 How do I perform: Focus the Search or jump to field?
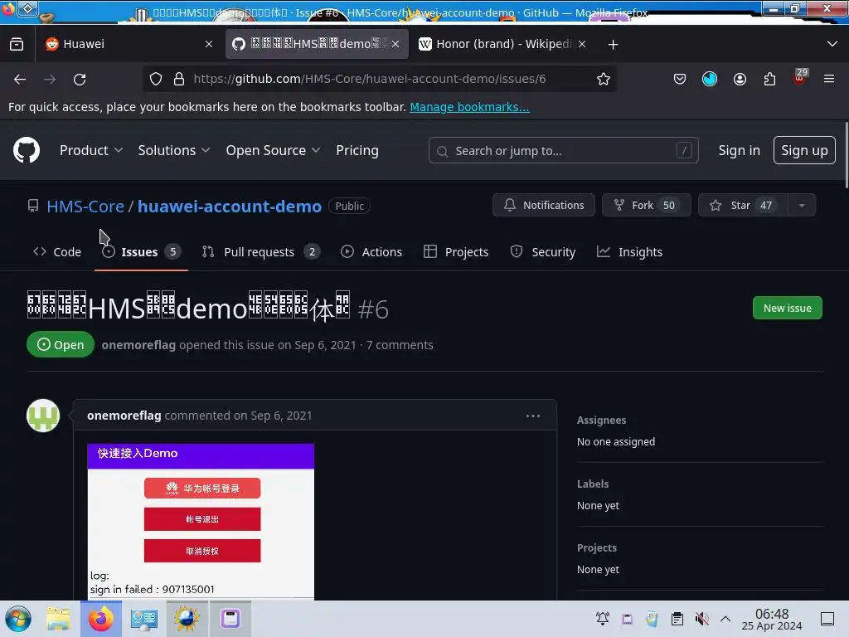563,151
